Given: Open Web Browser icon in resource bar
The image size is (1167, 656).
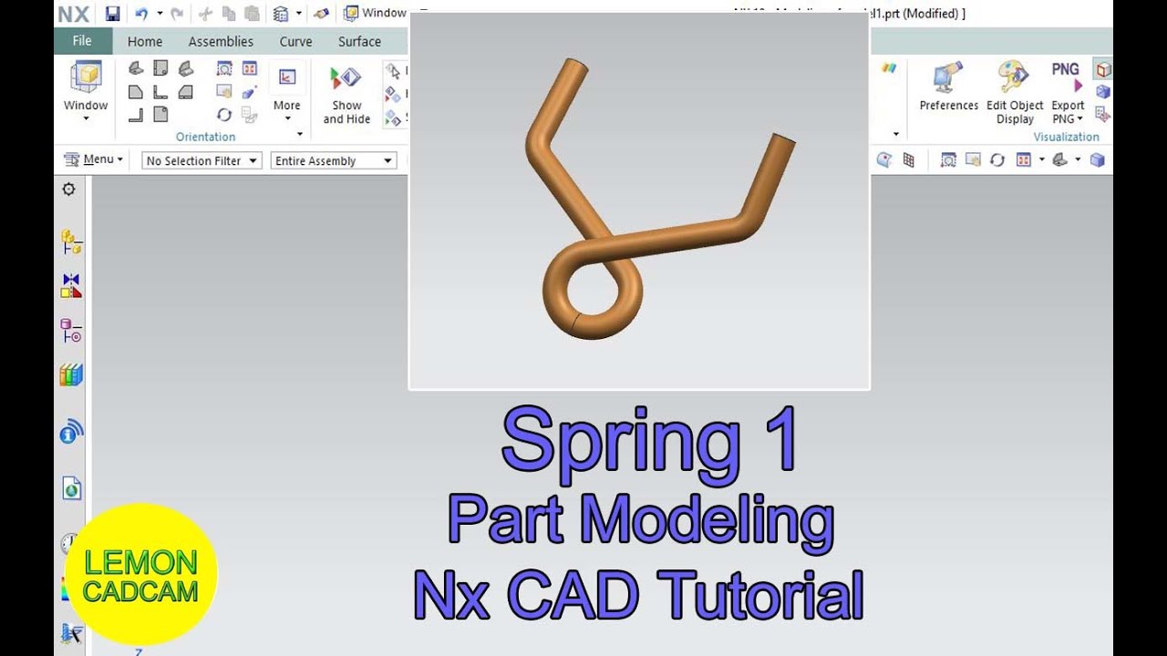Looking at the screenshot, I should [x=71, y=487].
